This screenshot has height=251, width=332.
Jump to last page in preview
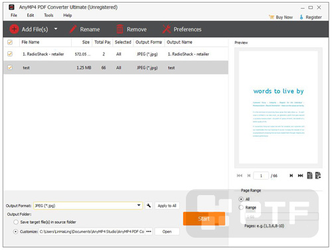point(300,176)
